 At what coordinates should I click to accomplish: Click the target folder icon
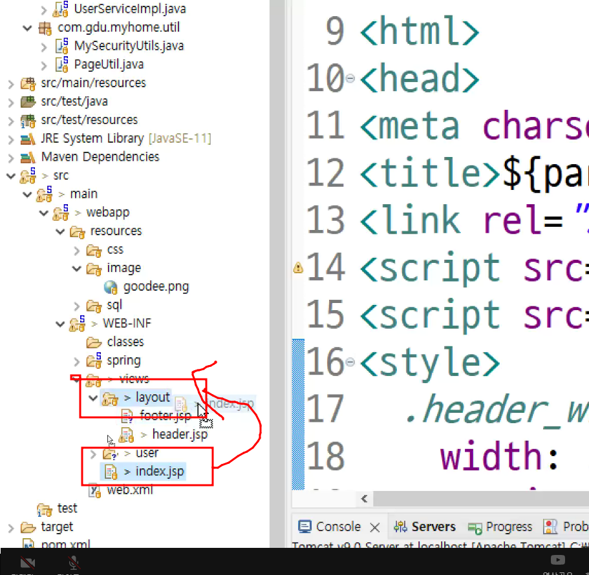tap(28, 527)
